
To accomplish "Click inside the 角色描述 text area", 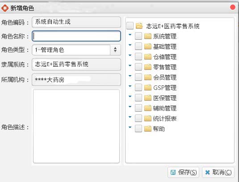I will coord(76,126).
